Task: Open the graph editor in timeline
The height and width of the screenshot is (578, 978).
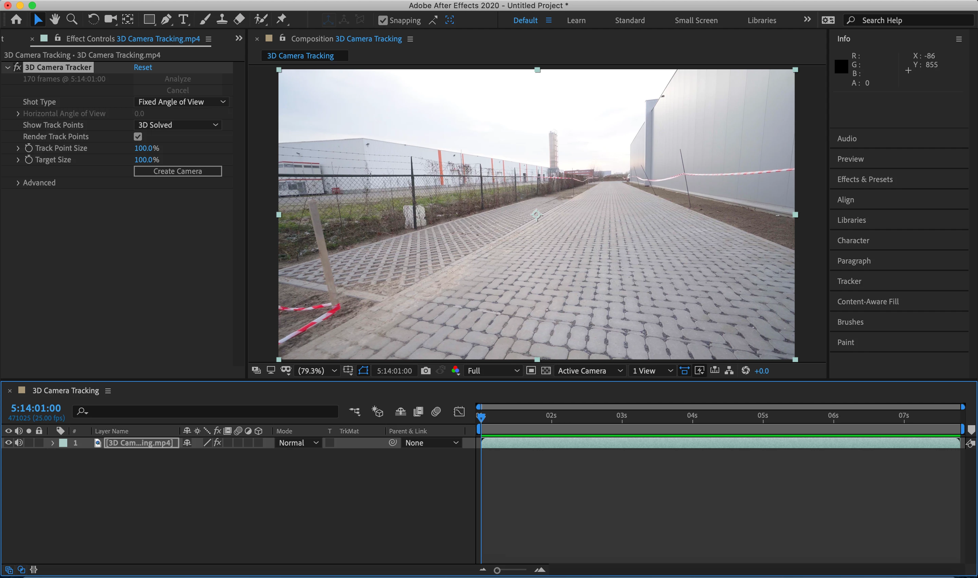Action: (x=459, y=412)
